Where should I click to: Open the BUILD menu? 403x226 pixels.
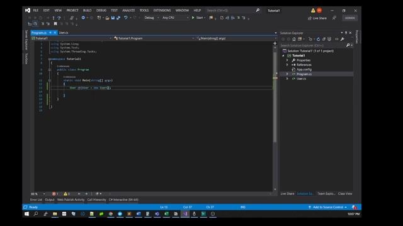tap(87, 11)
